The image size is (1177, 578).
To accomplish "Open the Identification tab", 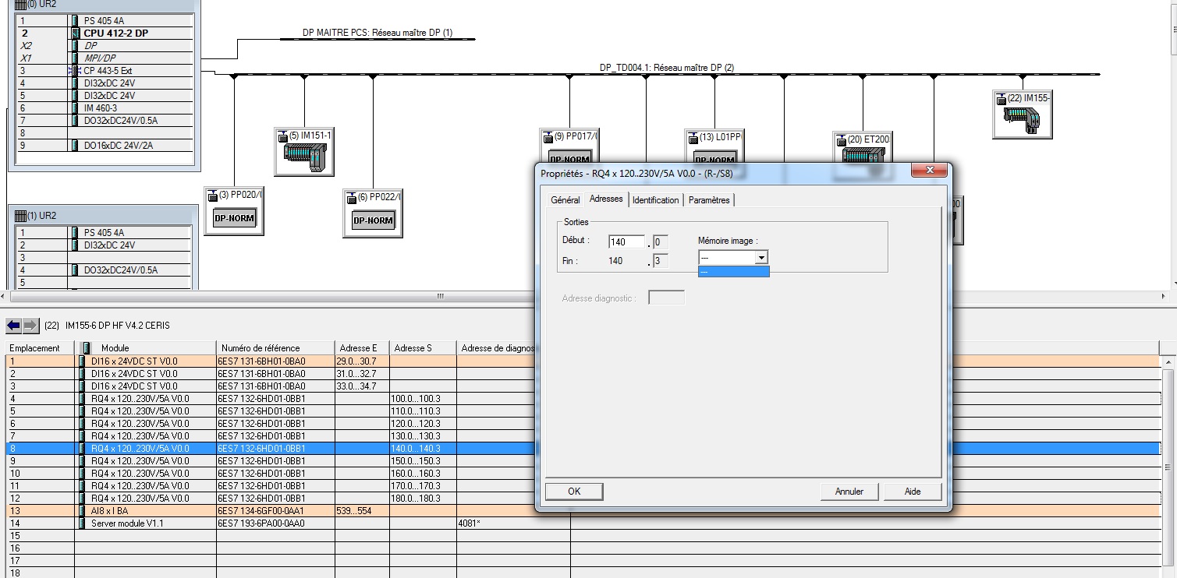I will 655,200.
